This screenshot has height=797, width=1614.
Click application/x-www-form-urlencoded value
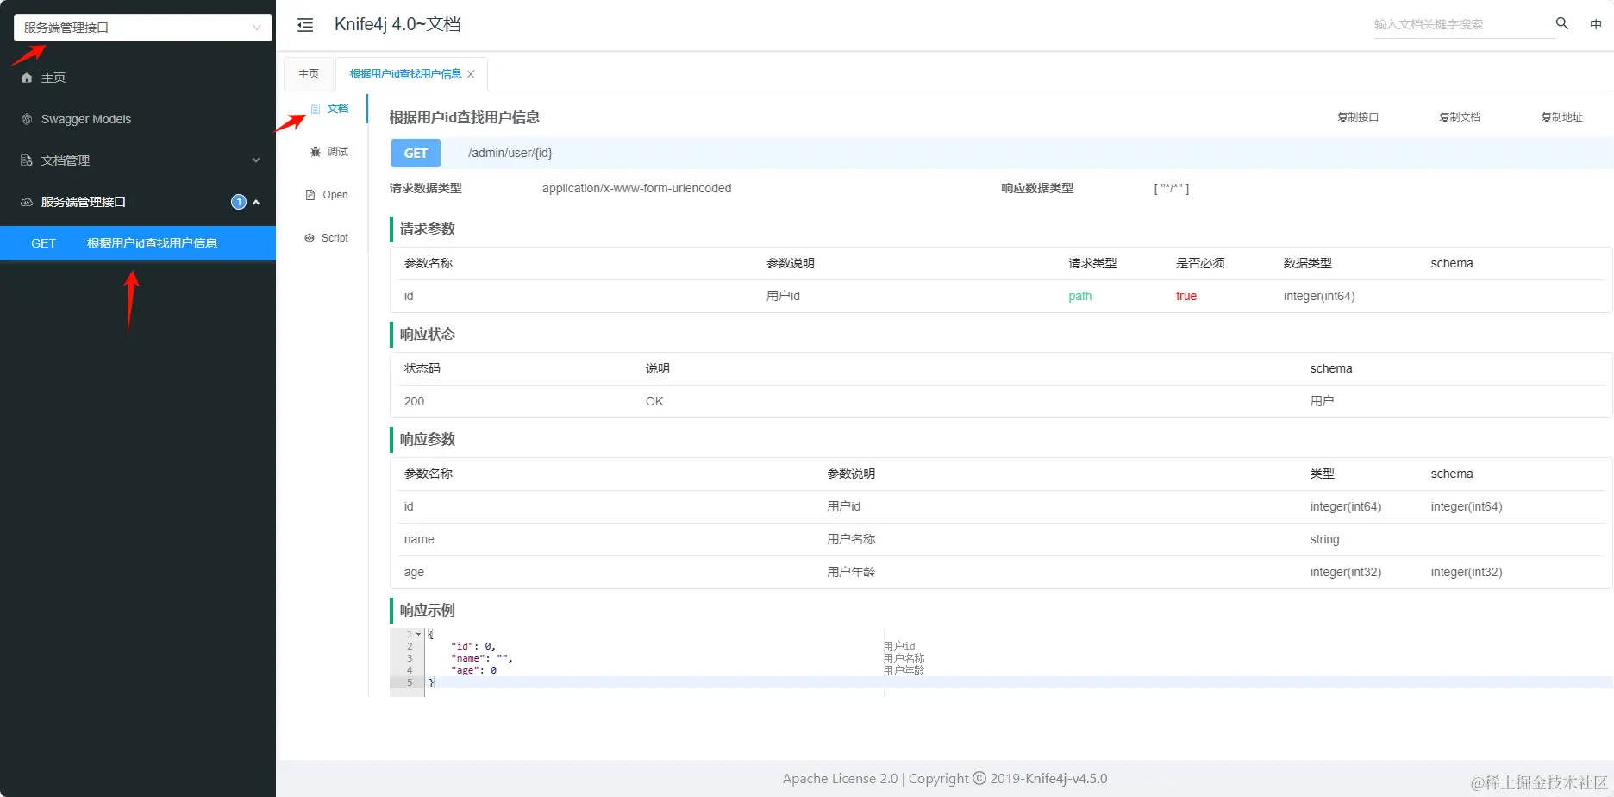(x=636, y=188)
